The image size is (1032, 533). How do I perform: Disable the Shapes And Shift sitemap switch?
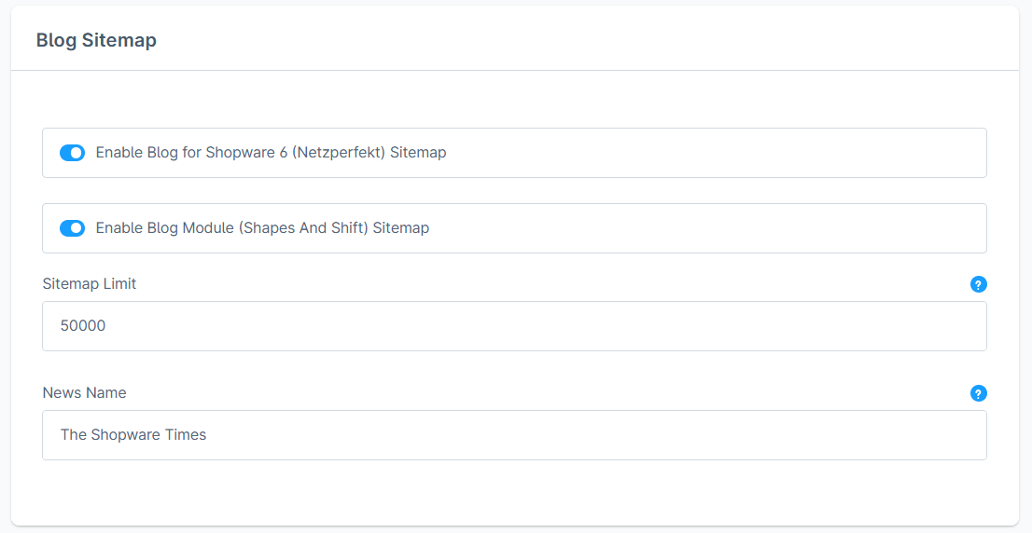72,228
